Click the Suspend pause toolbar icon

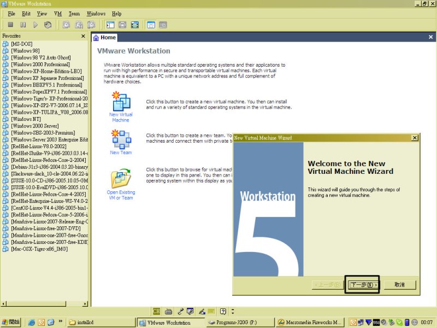(23, 25)
